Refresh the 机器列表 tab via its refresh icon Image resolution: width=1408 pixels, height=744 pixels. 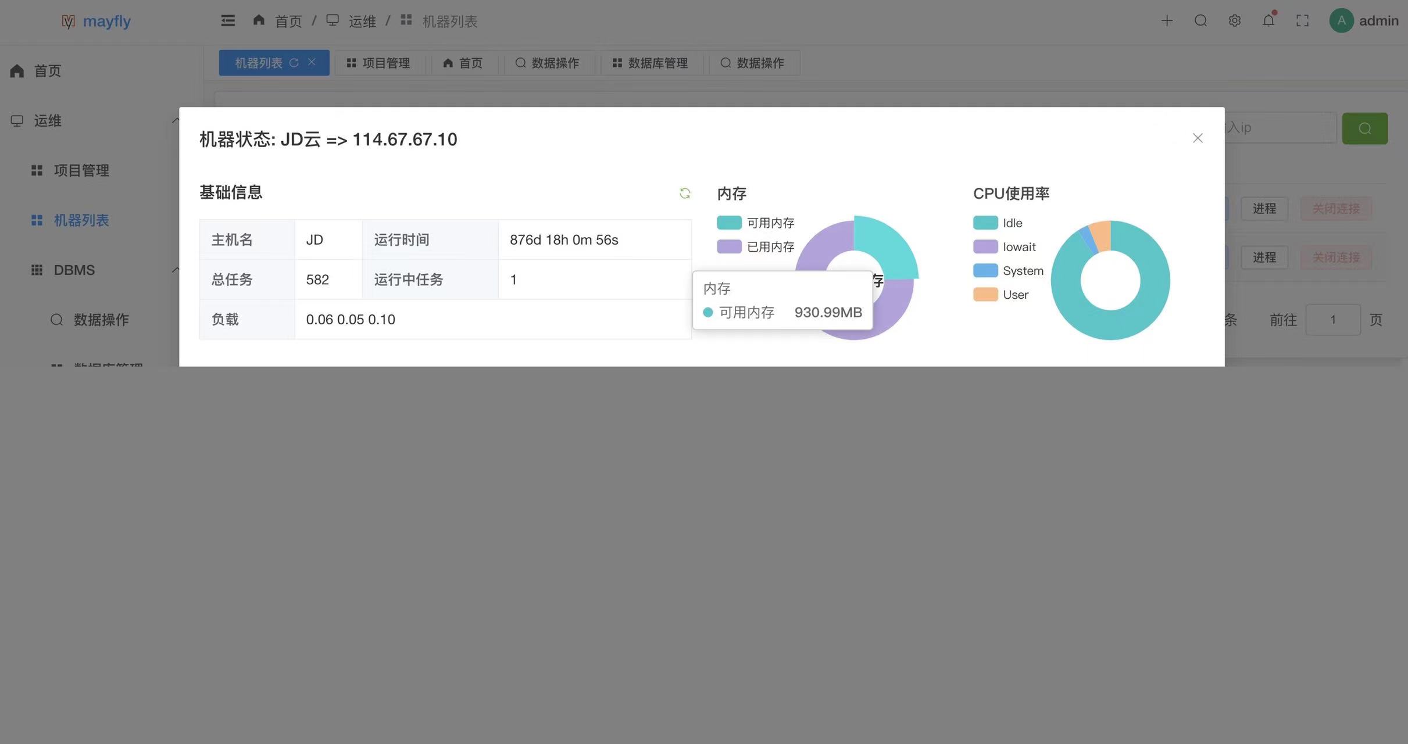pyautogui.click(x=295, y=63)
